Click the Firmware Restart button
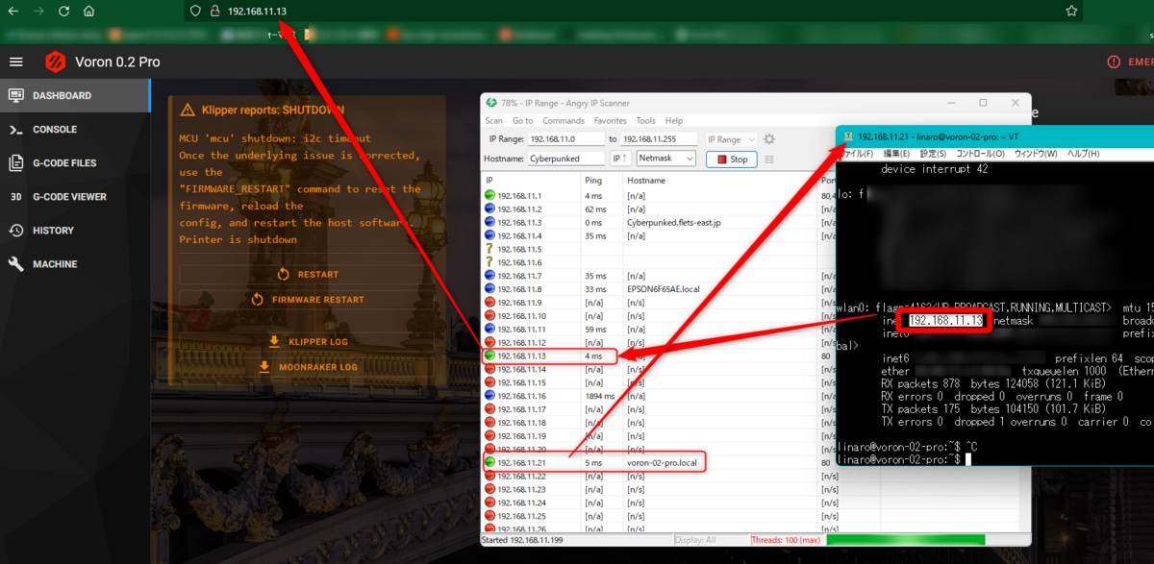 coord(308,299)
